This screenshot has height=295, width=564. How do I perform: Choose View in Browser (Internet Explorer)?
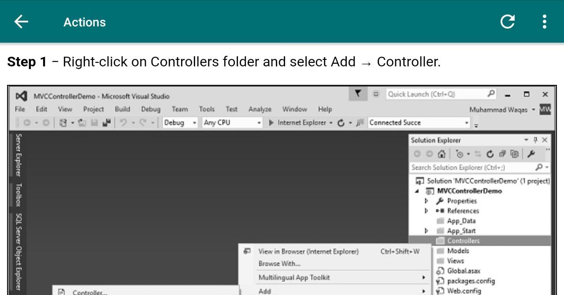(x=335, y=251)
